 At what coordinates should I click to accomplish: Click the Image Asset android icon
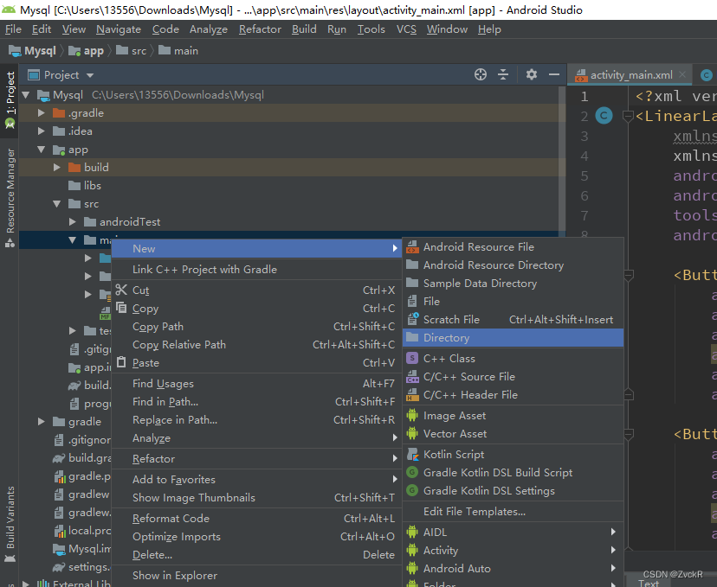[412, 415]
